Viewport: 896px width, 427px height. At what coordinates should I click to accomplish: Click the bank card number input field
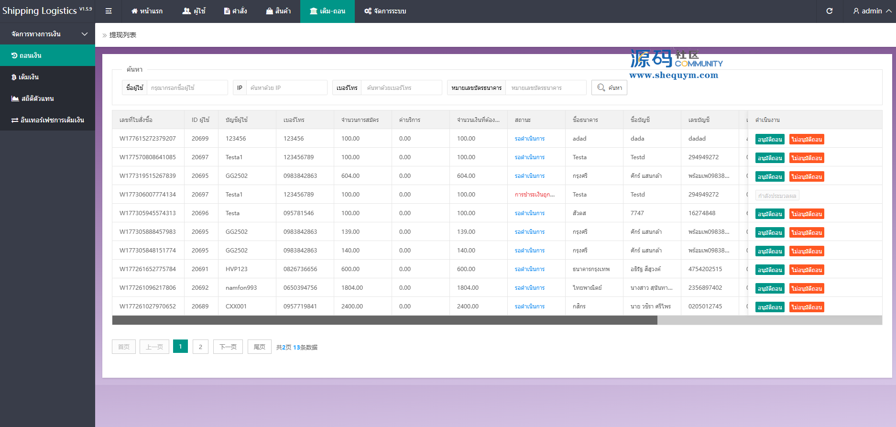pyautogui.click(x=546, y=88)
